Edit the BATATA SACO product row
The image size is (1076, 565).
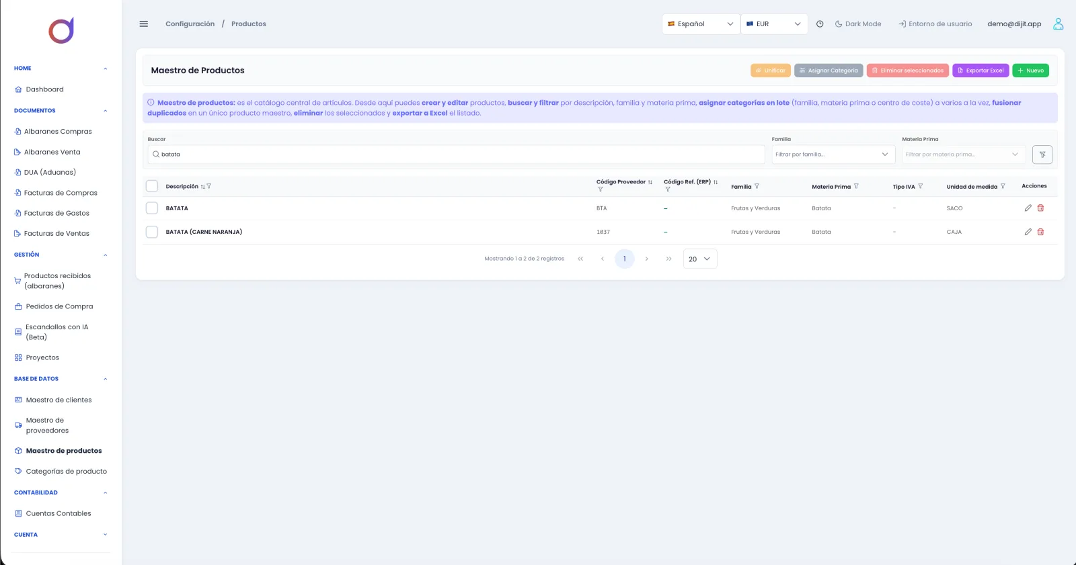point(1028,208)
